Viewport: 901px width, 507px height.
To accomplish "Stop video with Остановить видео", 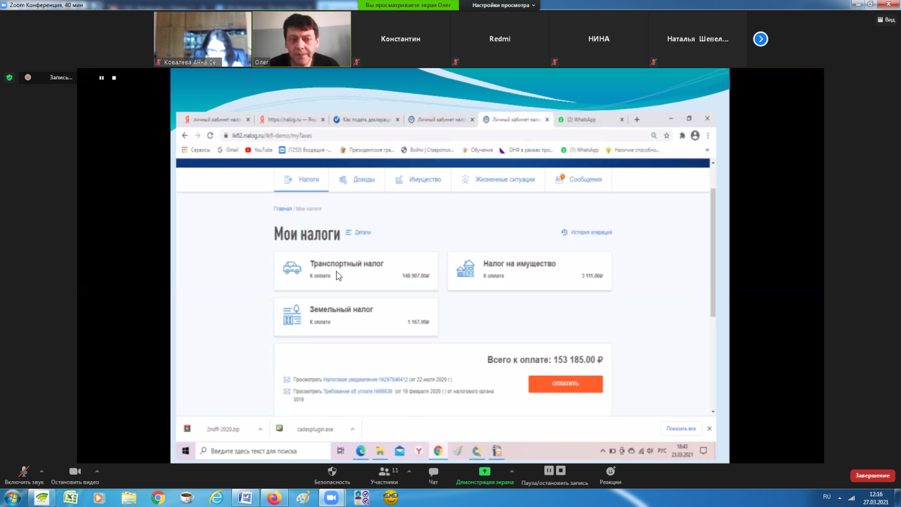I will tap(74, 472).
